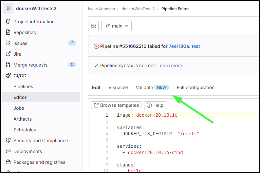Click the external icon in Browse templates
The height and width of the screenshot is (173, 260).
(x=96, y=105)
